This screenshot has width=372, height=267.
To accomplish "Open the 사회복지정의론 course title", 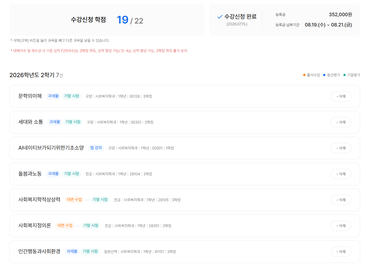I will tap(35, 225).
